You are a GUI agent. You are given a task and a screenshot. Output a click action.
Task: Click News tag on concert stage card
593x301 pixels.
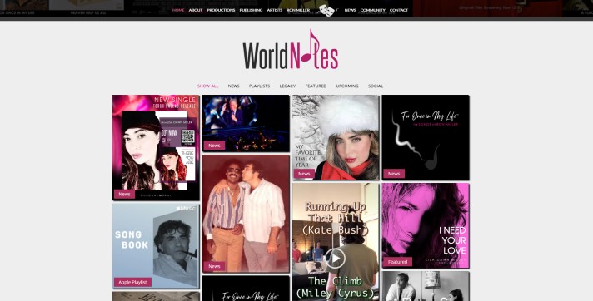coord(214,146)
